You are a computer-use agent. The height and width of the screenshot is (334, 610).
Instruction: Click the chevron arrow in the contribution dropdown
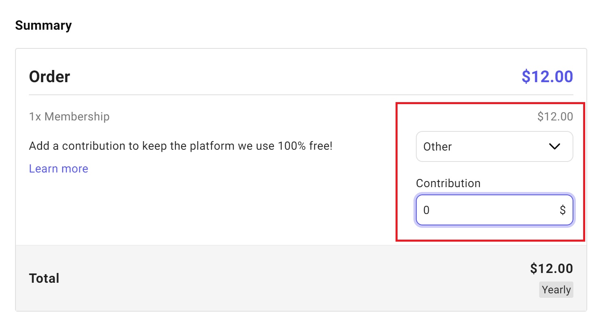point(554,146)
